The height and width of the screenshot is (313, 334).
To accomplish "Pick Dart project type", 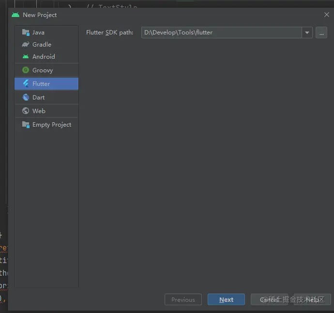I will click(46, 98).
